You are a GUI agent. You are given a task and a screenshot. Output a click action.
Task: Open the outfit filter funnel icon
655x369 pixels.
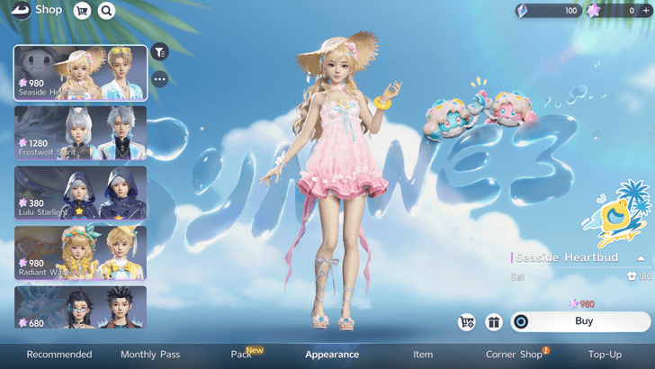159,52
